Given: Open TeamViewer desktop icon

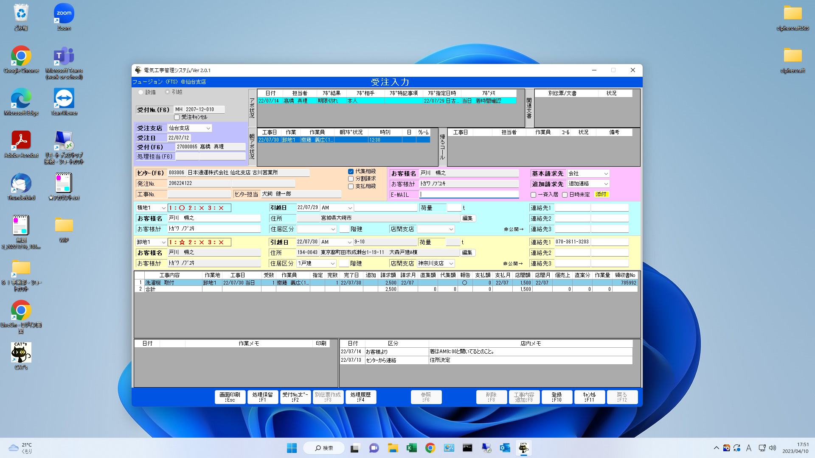Looking at the screenshot, I should pos(64,98).
